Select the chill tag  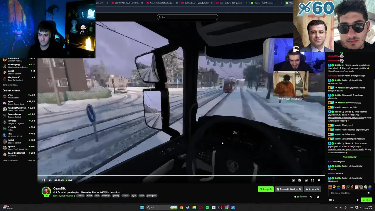tap(97, 196)
